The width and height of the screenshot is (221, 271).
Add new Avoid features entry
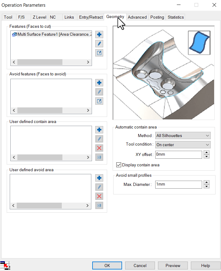click(99, 83)
